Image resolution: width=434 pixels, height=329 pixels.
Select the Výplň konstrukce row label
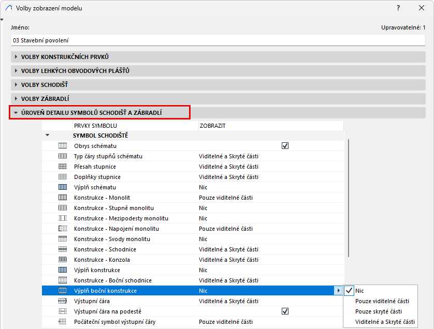(97, 270)
